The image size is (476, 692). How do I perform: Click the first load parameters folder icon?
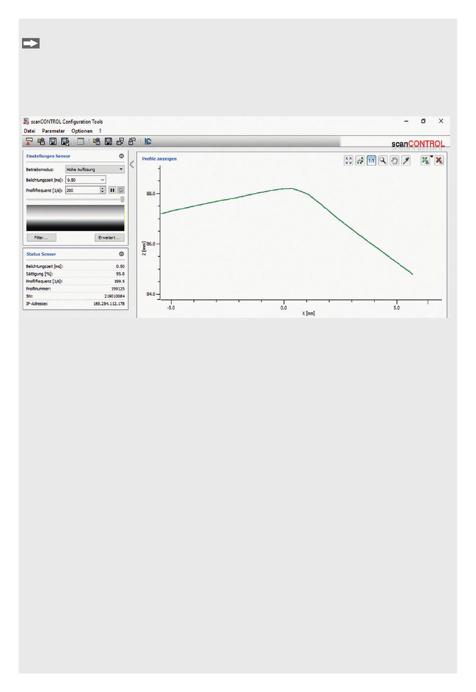[x=42, y=142]
